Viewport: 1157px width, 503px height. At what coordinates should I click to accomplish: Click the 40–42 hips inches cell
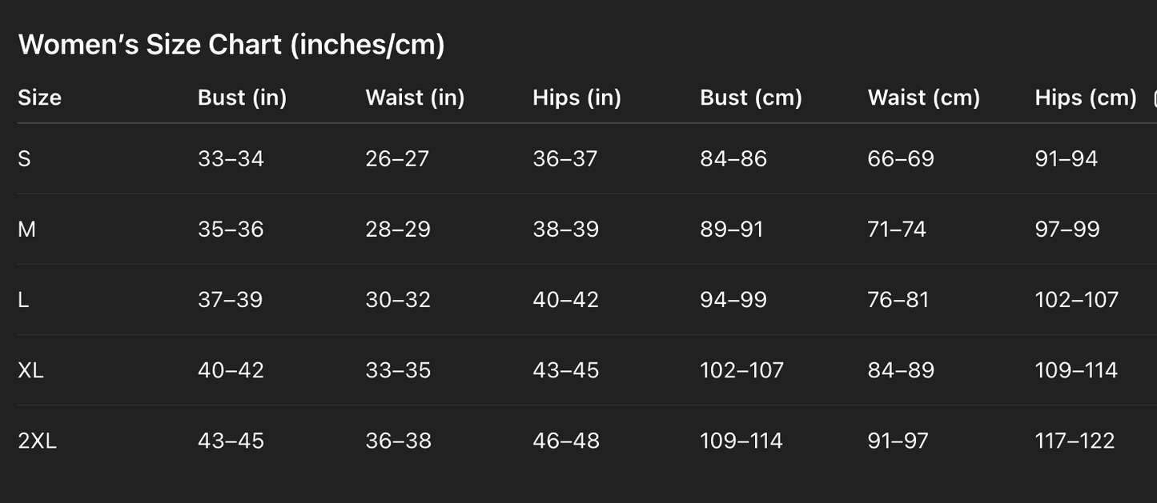(565, 300)
